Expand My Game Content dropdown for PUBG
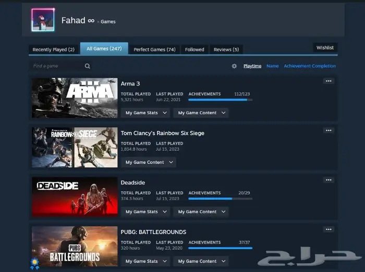Screen dimensions: 365x272 [x=202, y=261]
